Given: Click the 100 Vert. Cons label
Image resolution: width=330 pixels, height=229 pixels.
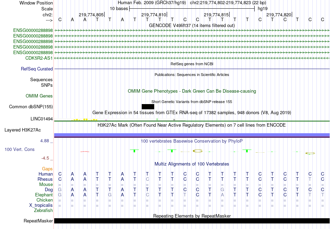Looking at the screenshot, I should (19, 149).
